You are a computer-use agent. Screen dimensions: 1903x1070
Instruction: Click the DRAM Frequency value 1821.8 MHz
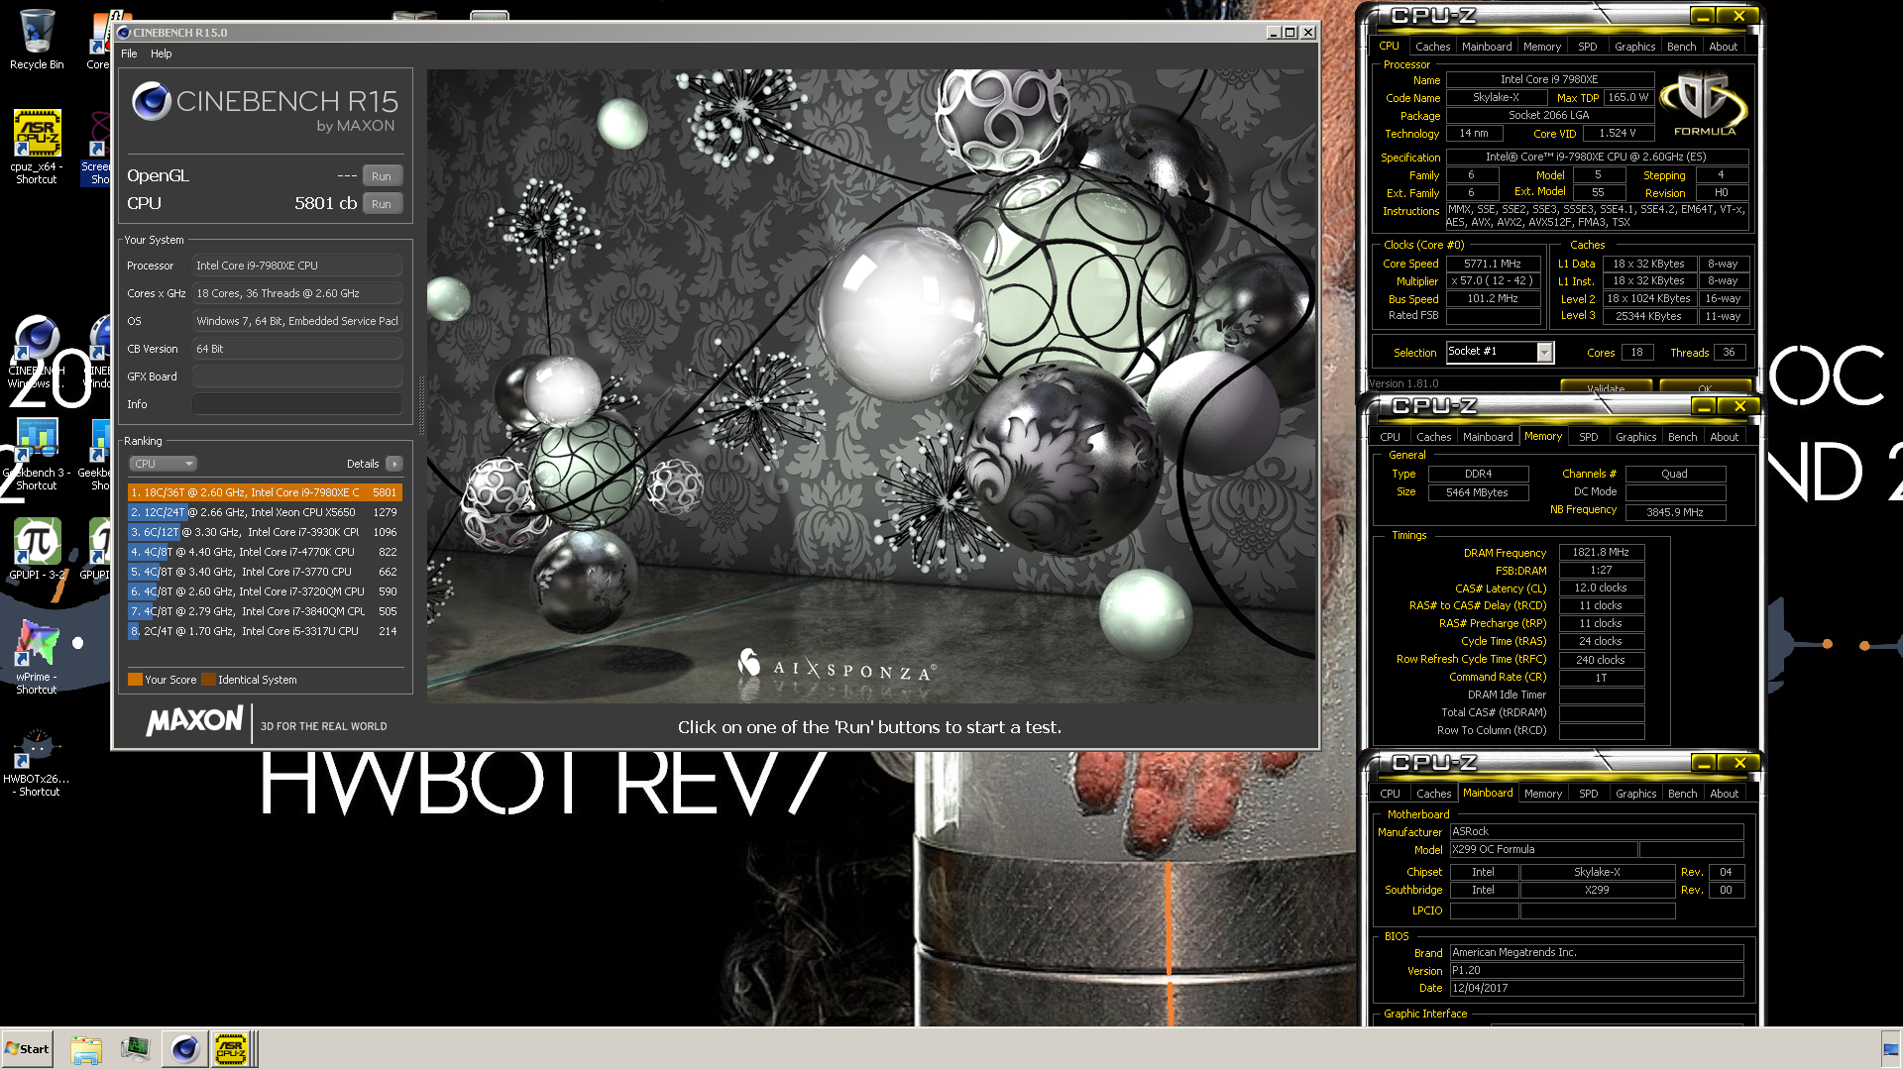(1601, 553)
